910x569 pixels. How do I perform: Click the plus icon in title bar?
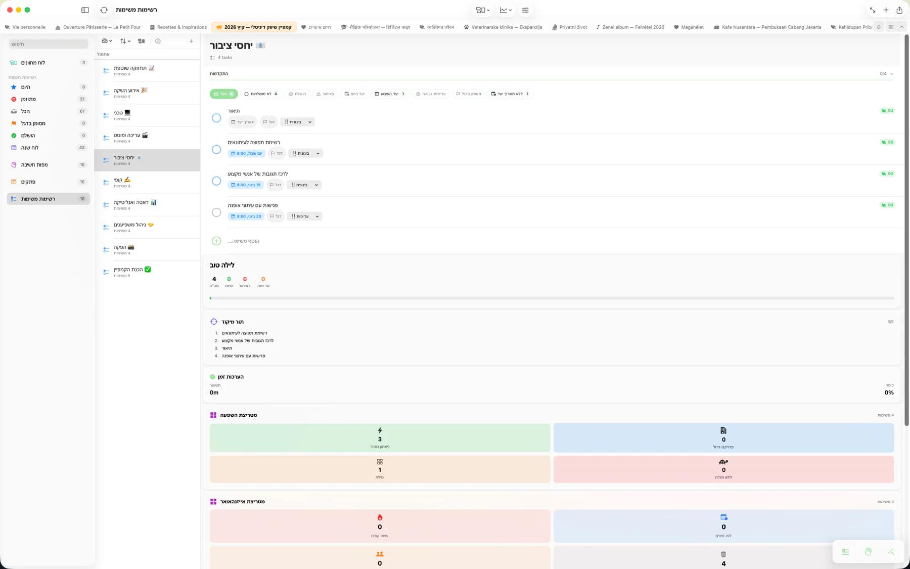pyautogui.click(x=886, y=10)
